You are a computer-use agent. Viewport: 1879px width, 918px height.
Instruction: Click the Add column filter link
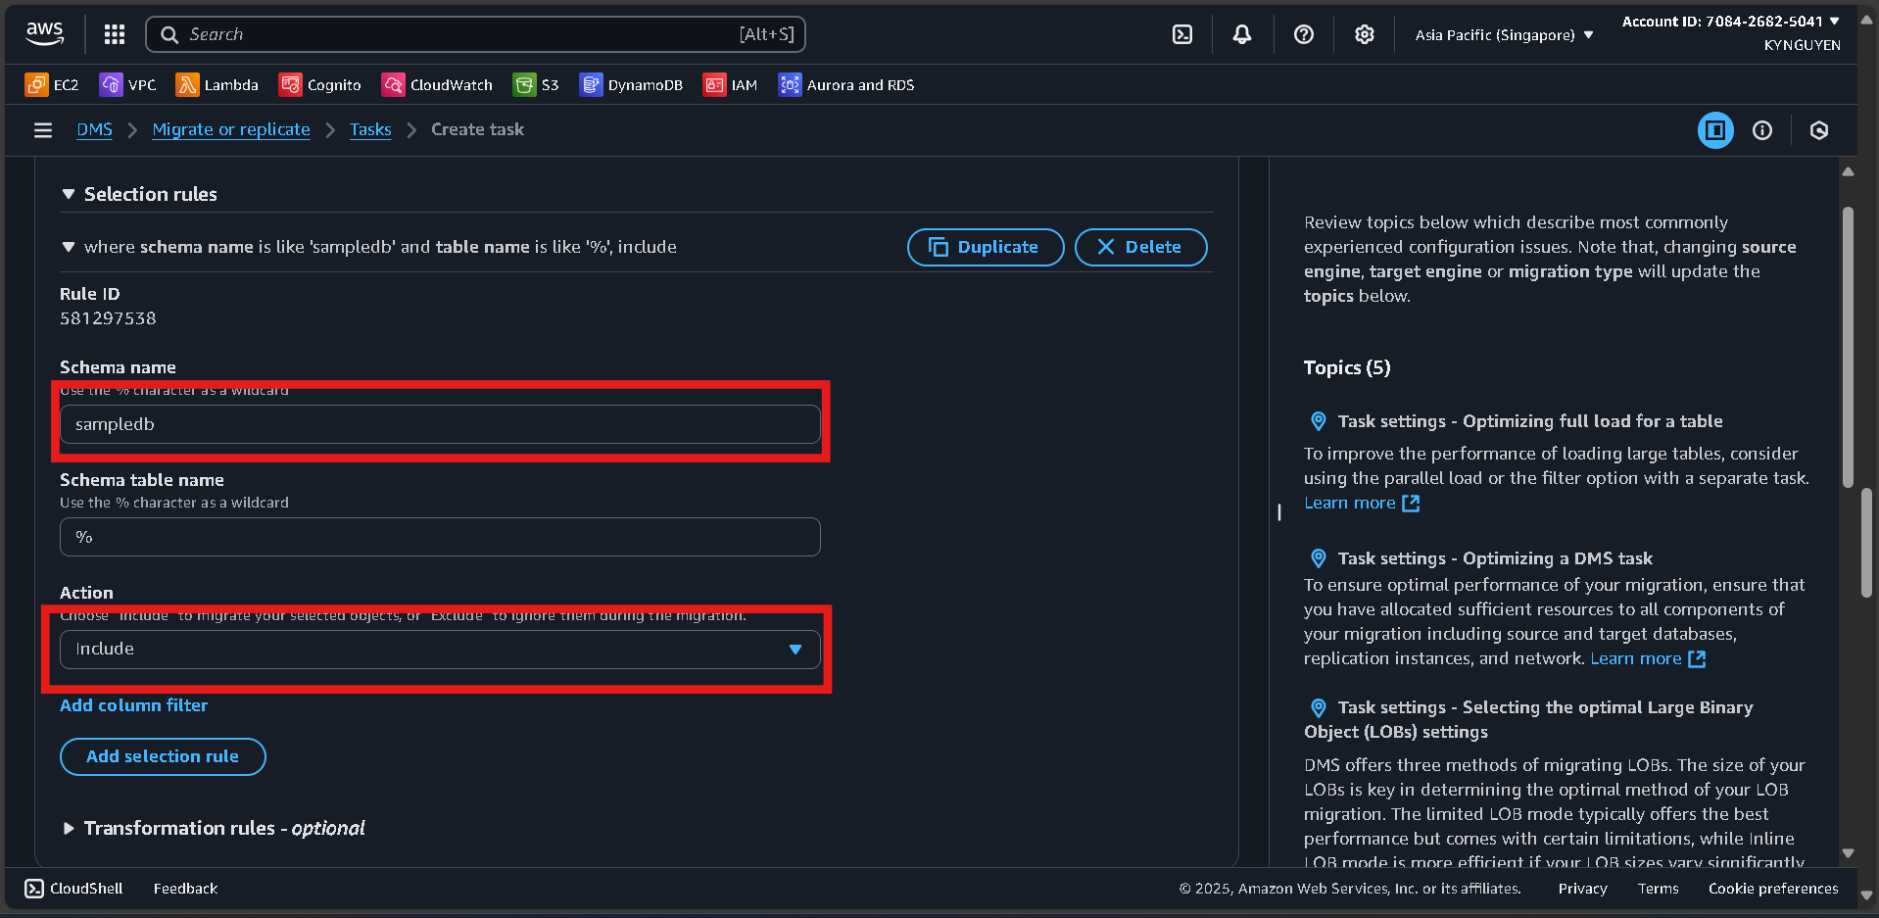click(x=133, y=704)
